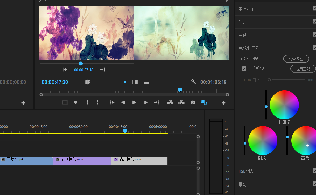Step forward one frame
The width and height of the screenshot is (316, 195).
tap(146, 102)
